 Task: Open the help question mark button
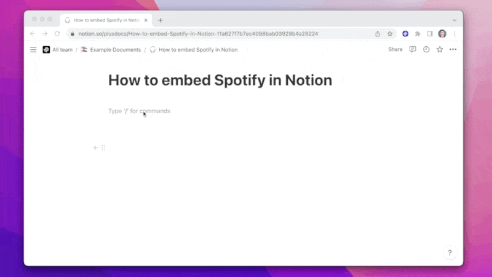[450, 252]
